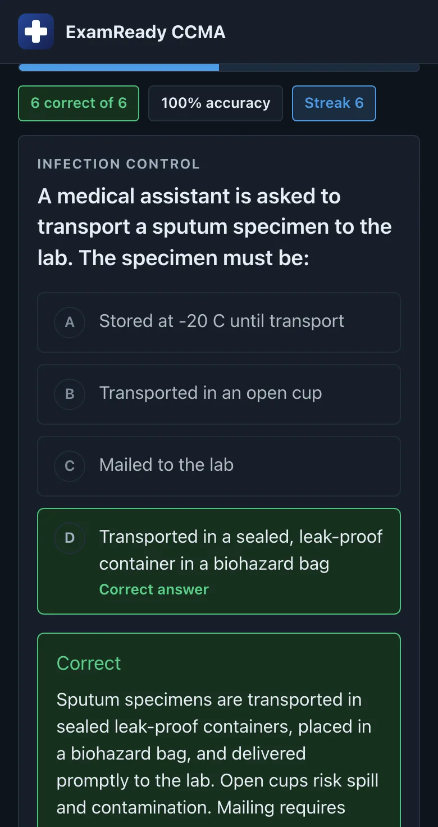Click the ExamReady medical cross logo
The image size is (438, 827).
point(36,31)
